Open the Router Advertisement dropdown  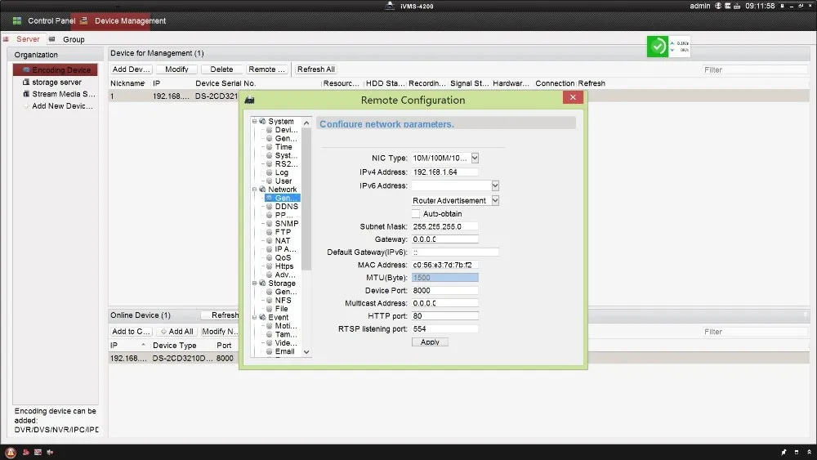pos(494,200)
